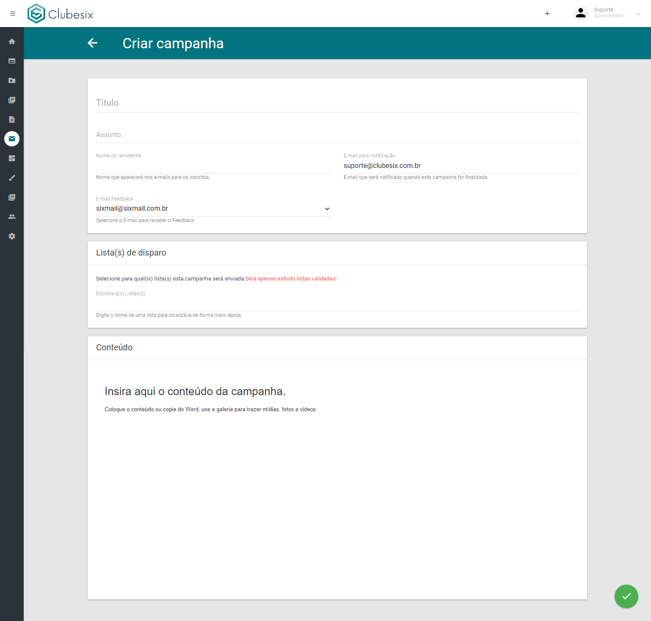Image resolution: width=651 pixels, height=621 pixels.
Task: Click the Clubesix logo
Action: [x=60, y=14]
